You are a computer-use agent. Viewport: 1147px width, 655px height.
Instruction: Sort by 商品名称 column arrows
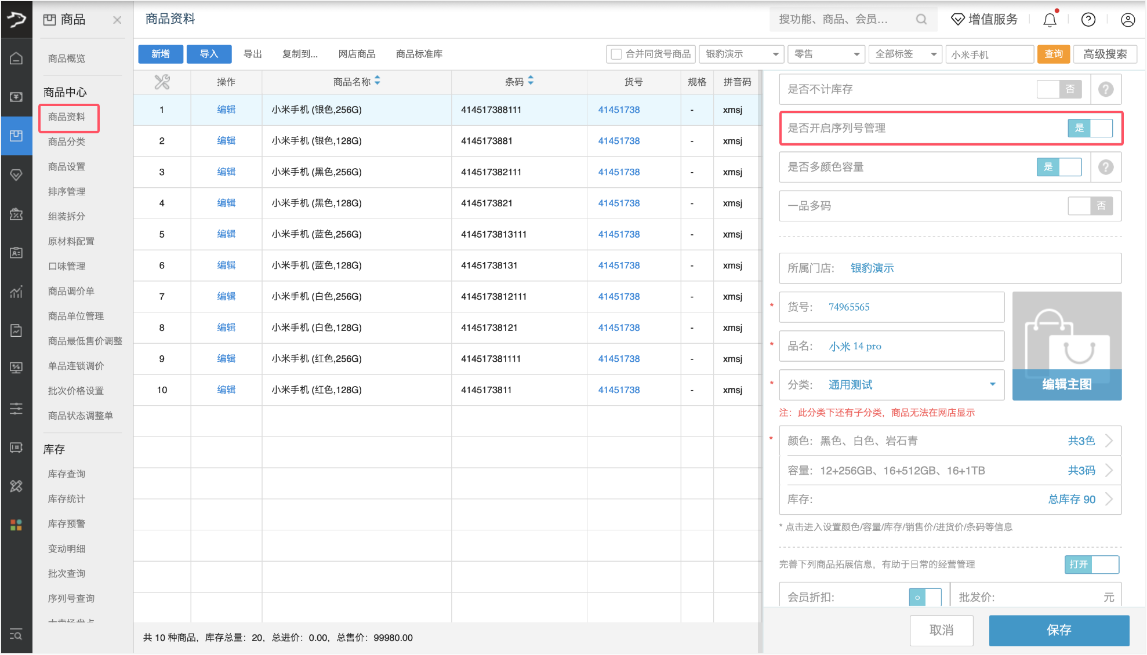378,81
